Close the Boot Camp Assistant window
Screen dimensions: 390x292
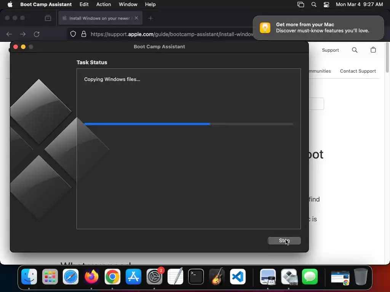coord(15,47)
